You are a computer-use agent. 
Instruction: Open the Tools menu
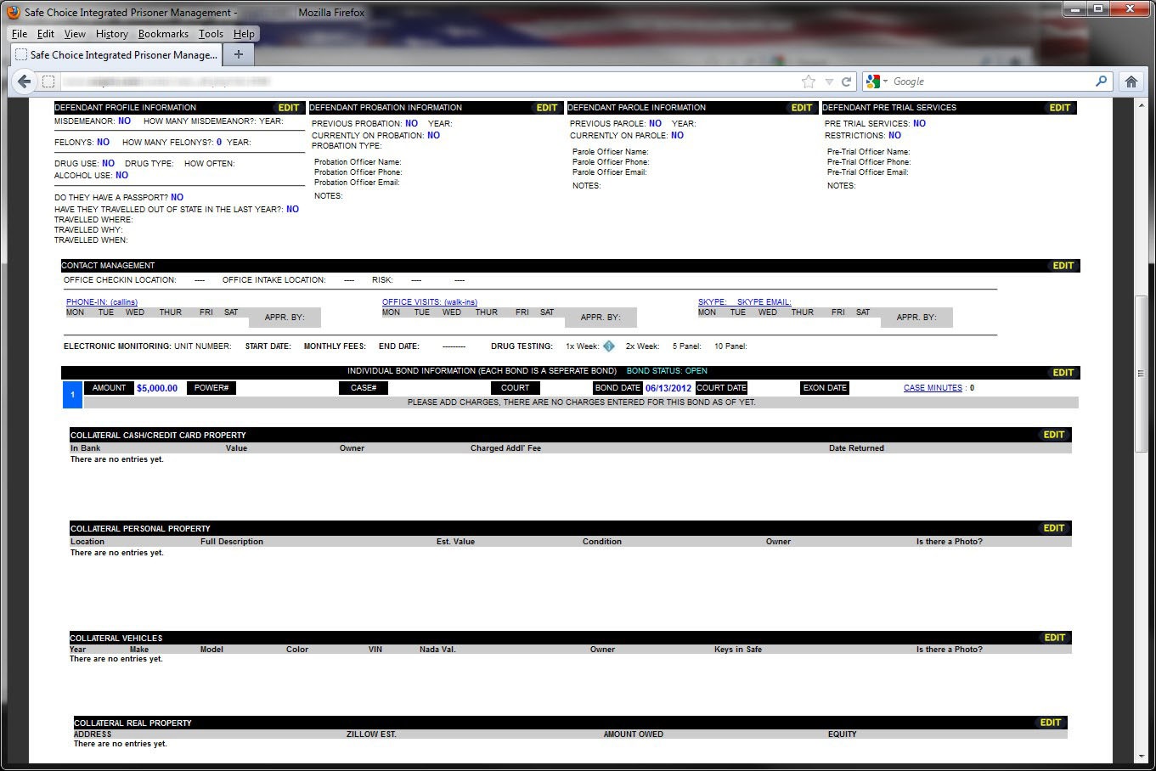coord(211,34)
